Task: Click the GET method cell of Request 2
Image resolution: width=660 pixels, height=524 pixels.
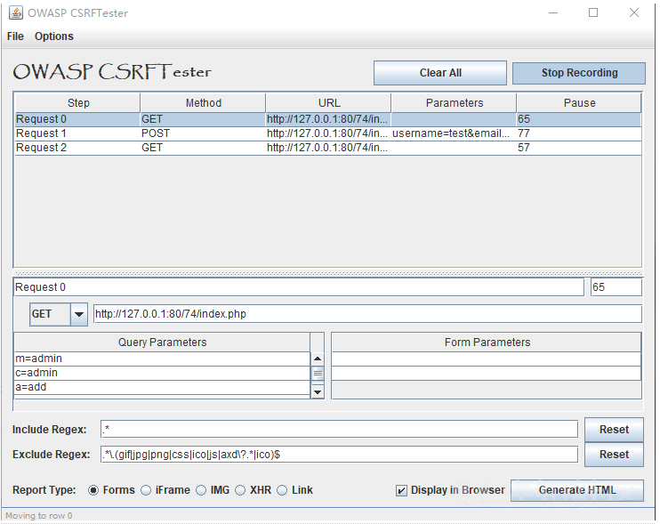Action: tap(203, 148)
